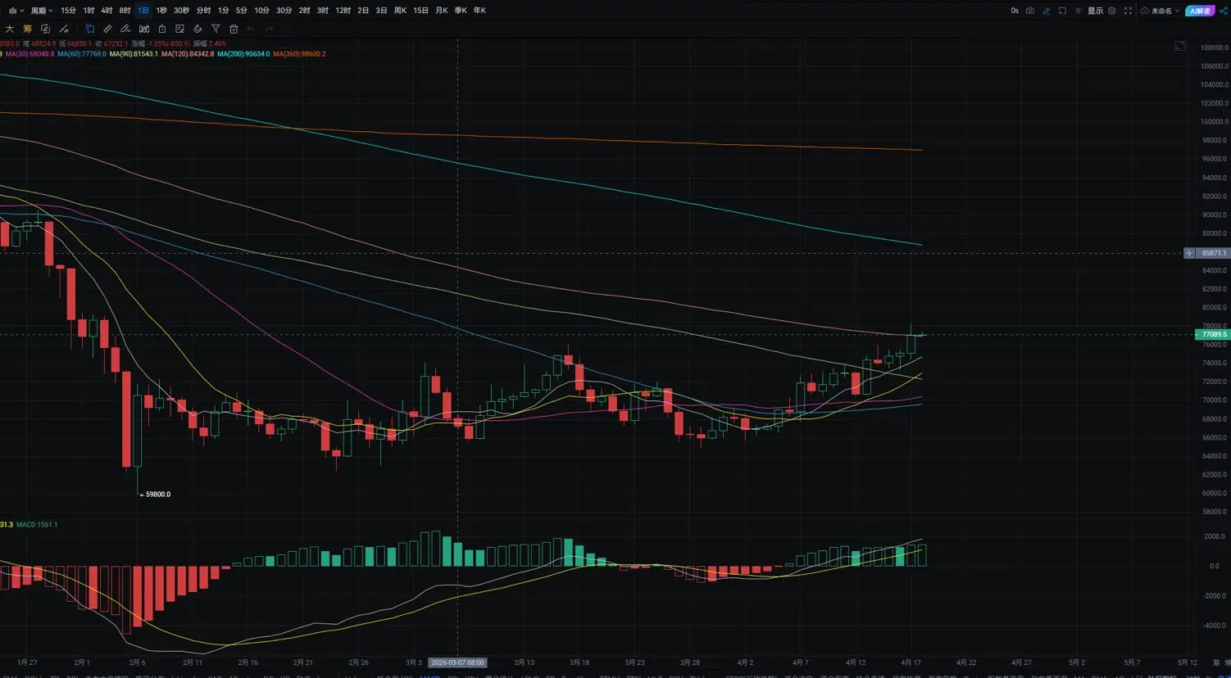Click the crop selection icon
Image resolution: width=1231 pixels, height=678 pixels.
click(1062, 11)
